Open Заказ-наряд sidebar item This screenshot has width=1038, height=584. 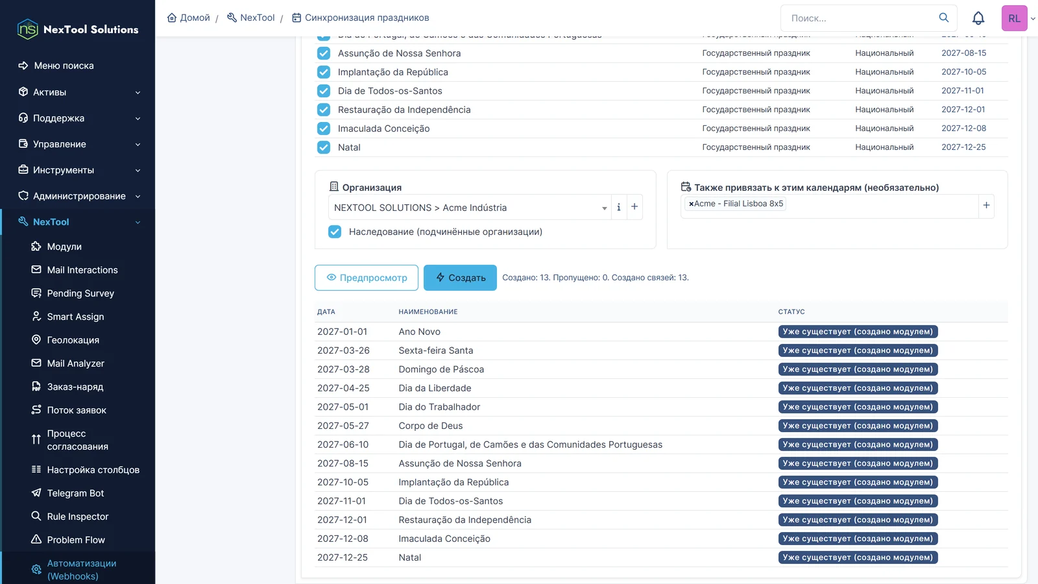(75, 387)
